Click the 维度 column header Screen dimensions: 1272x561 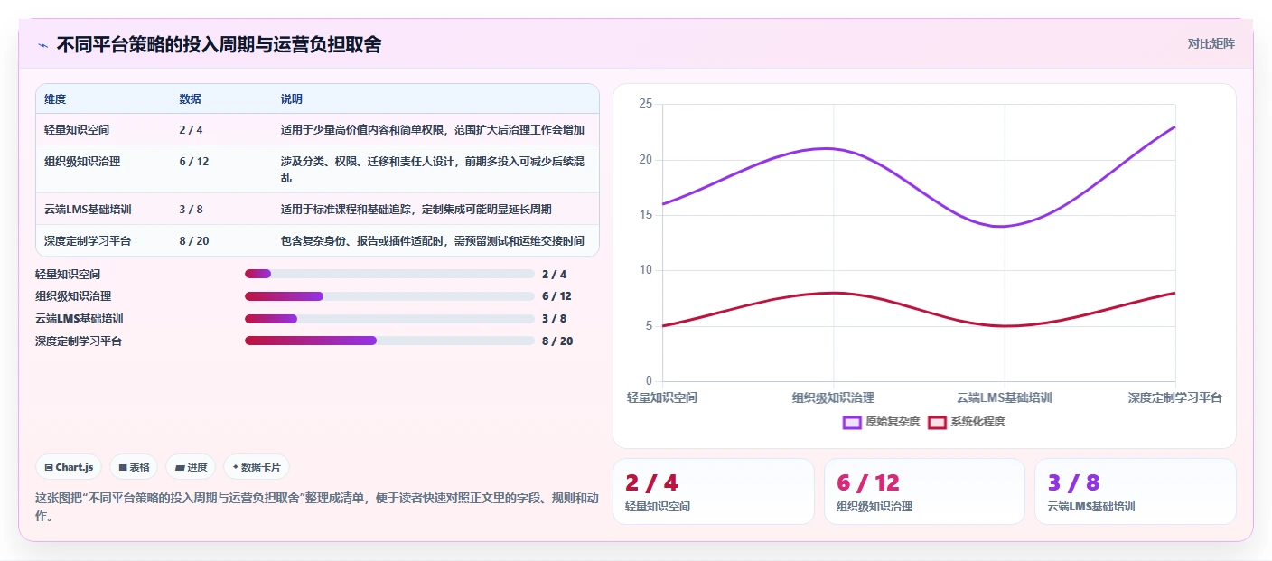pyautogui.click(x=55, y=98)
